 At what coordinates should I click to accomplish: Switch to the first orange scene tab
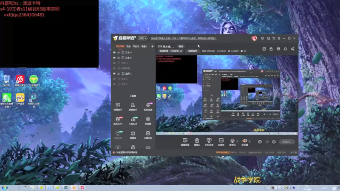click(x=120, y=46)
